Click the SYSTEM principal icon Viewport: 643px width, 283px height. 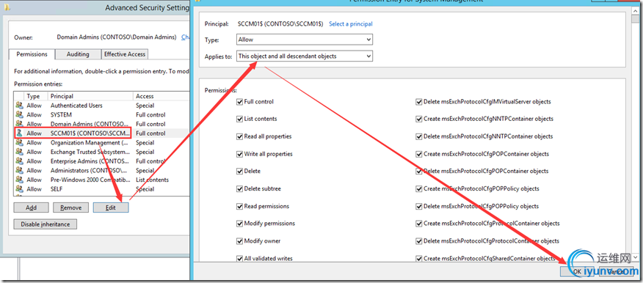tap(19, 114)
